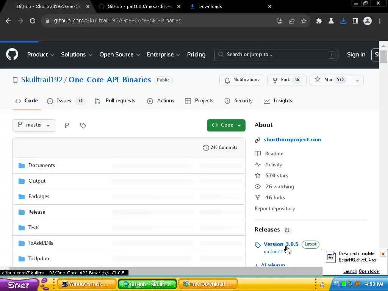Open Chrome three-dot menu

click(x=380, y=21)
